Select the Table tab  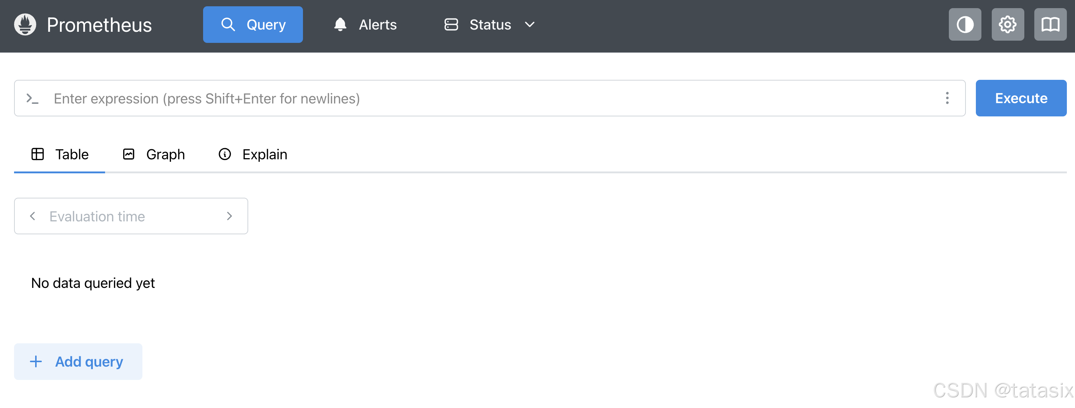[60, 154]
